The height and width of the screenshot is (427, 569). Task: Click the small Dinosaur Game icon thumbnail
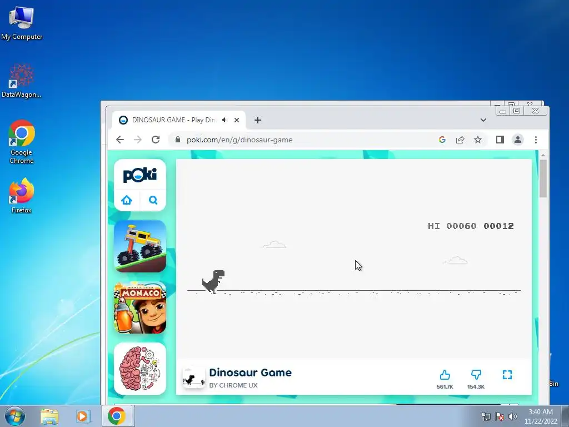coord(194,378)
